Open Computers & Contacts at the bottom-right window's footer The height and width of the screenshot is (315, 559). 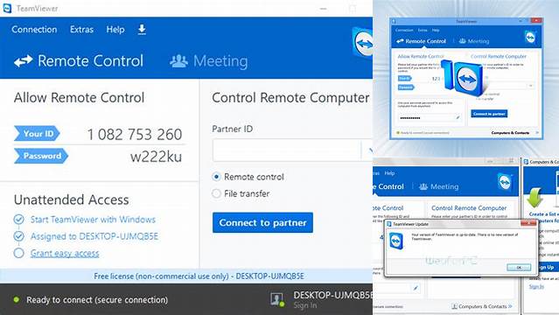(x=482, y=306)
